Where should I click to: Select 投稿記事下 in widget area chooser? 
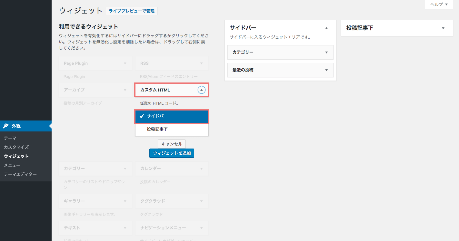point(172,129)
